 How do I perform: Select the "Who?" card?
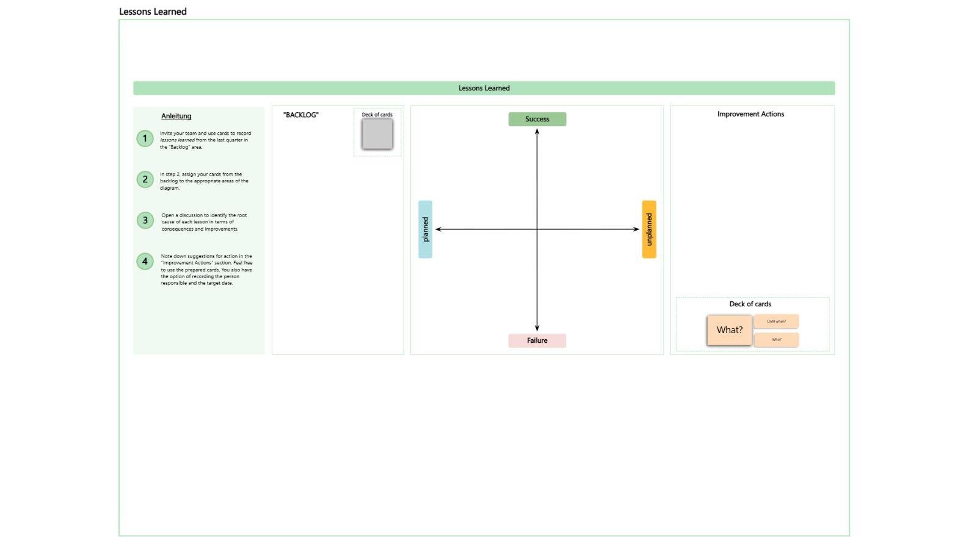click(776, 340)
